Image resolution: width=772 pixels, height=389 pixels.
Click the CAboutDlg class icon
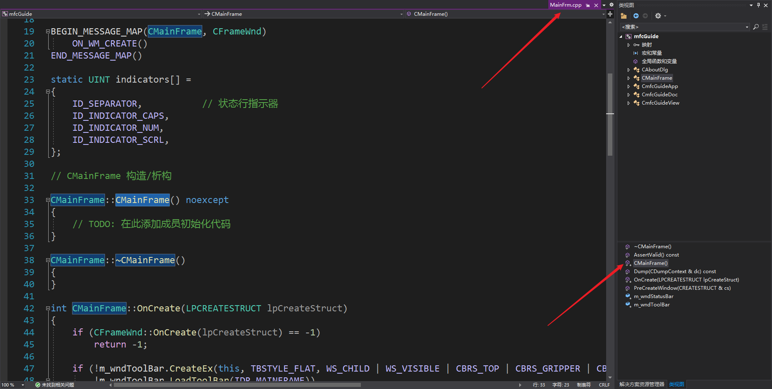(x=636, y=70)
